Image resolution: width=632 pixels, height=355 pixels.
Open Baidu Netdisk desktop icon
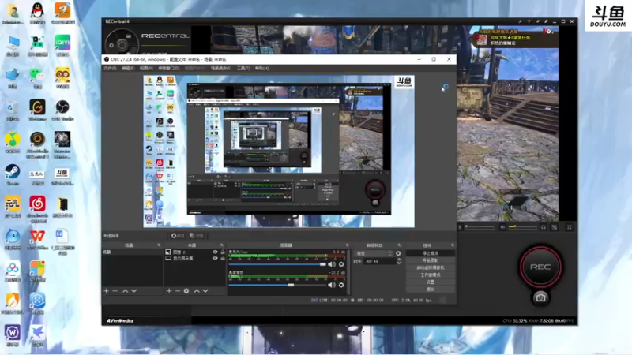(13, 271)
